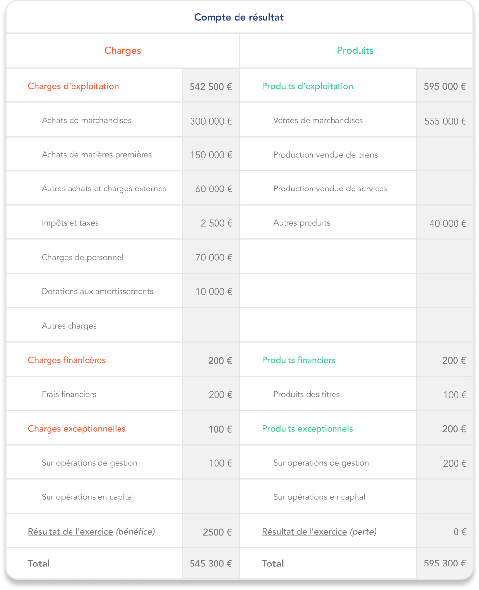Select the Dotations aux amortissements label
This screenshot has width=479, height=590.
click(x=97, y=291)
